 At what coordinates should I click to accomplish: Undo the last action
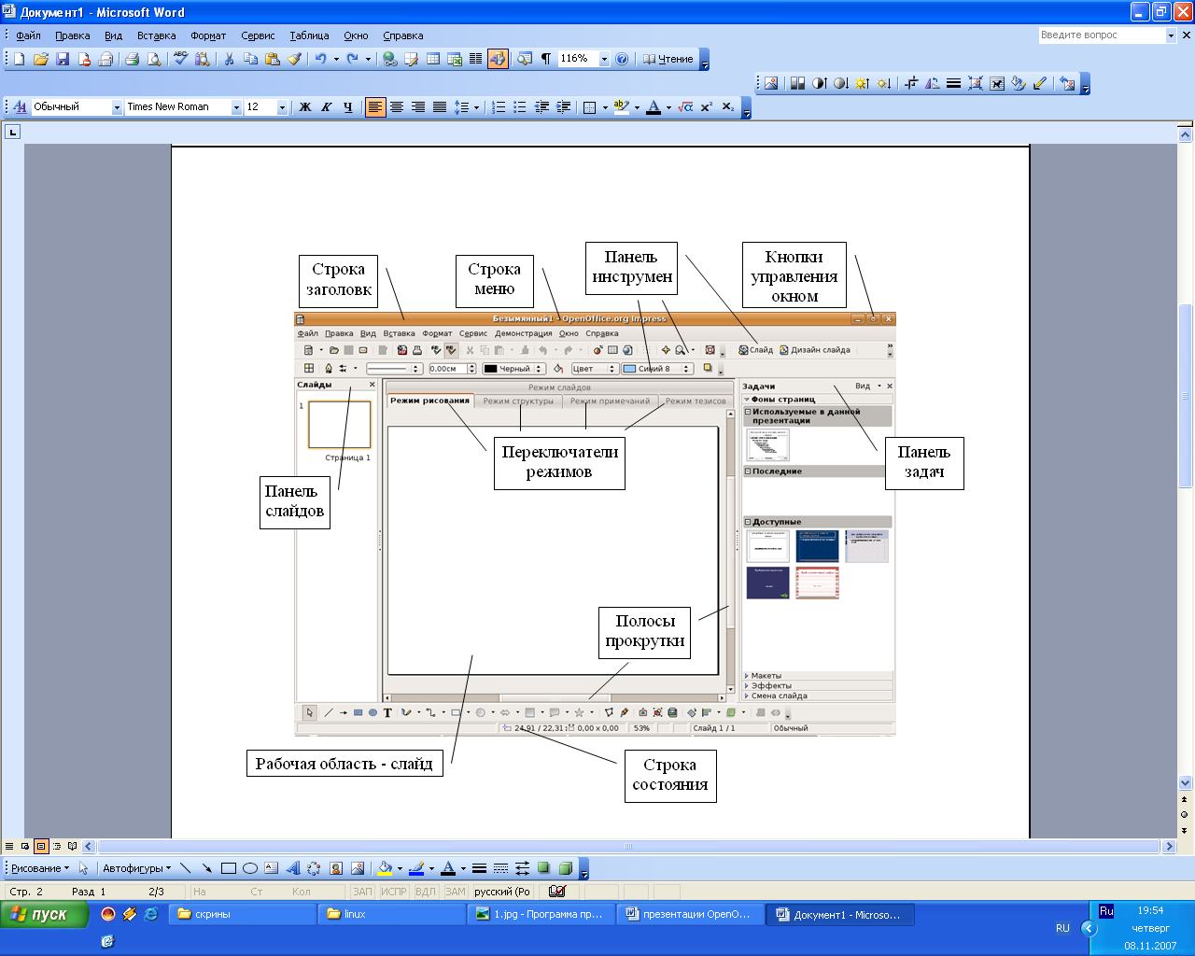click(x=320, y=59)
